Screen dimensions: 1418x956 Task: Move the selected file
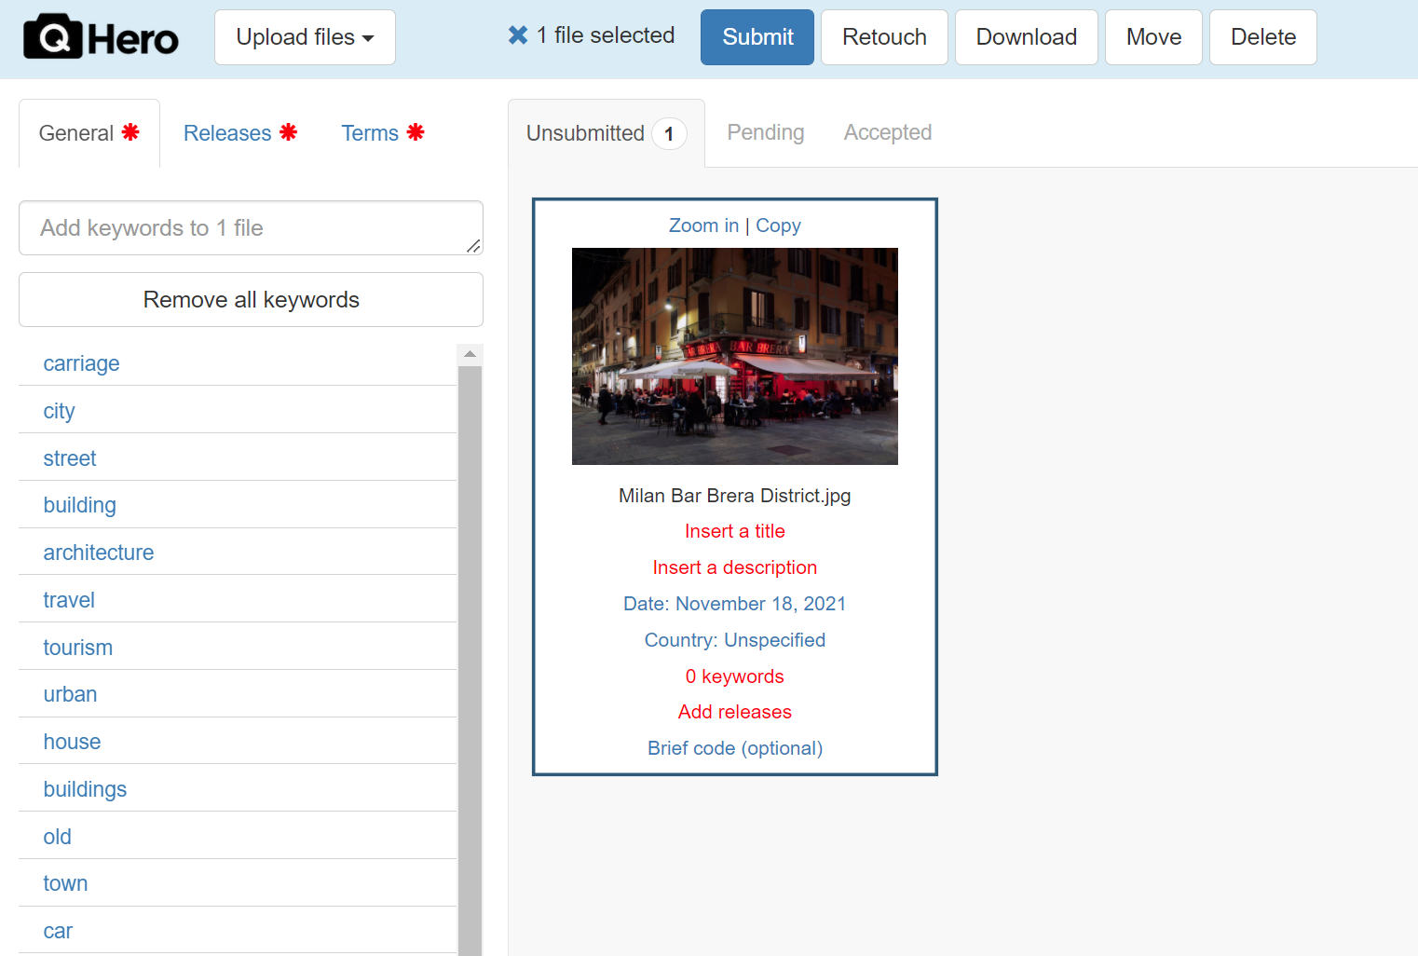coord(1153,37)
